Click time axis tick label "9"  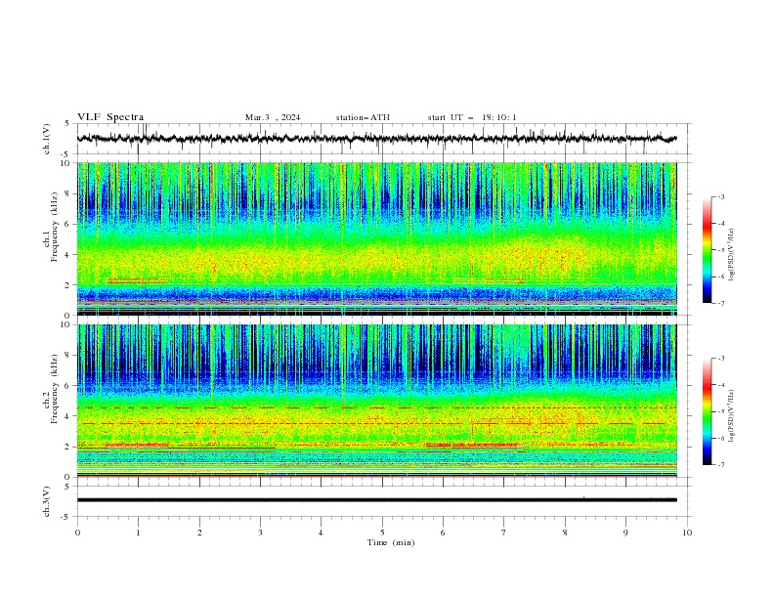pos(625,533)
